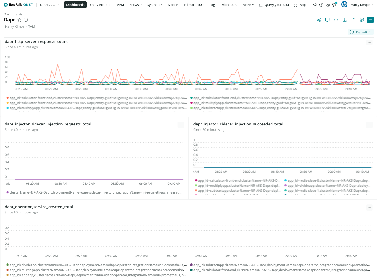Toggle app_id=subtractapp series in response count legend
Image resolution: width=377 pixels, height=278 pixels.
[280, 108]
